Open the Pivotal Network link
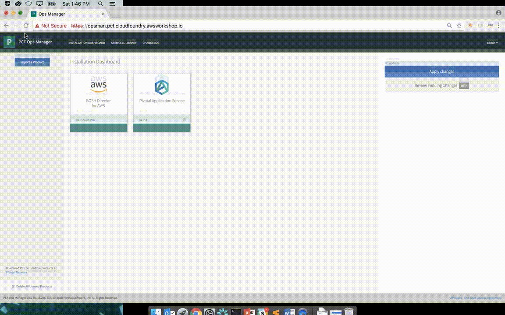 coord(16,272)
